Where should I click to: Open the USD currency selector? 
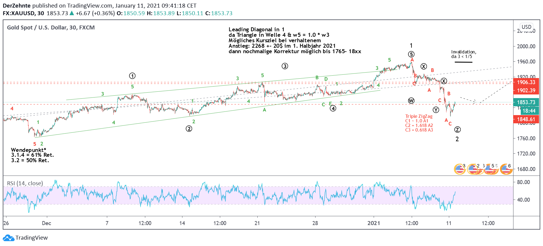526,27
